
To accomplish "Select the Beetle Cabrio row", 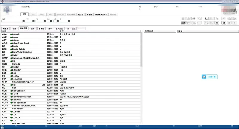I will (71, 49).
